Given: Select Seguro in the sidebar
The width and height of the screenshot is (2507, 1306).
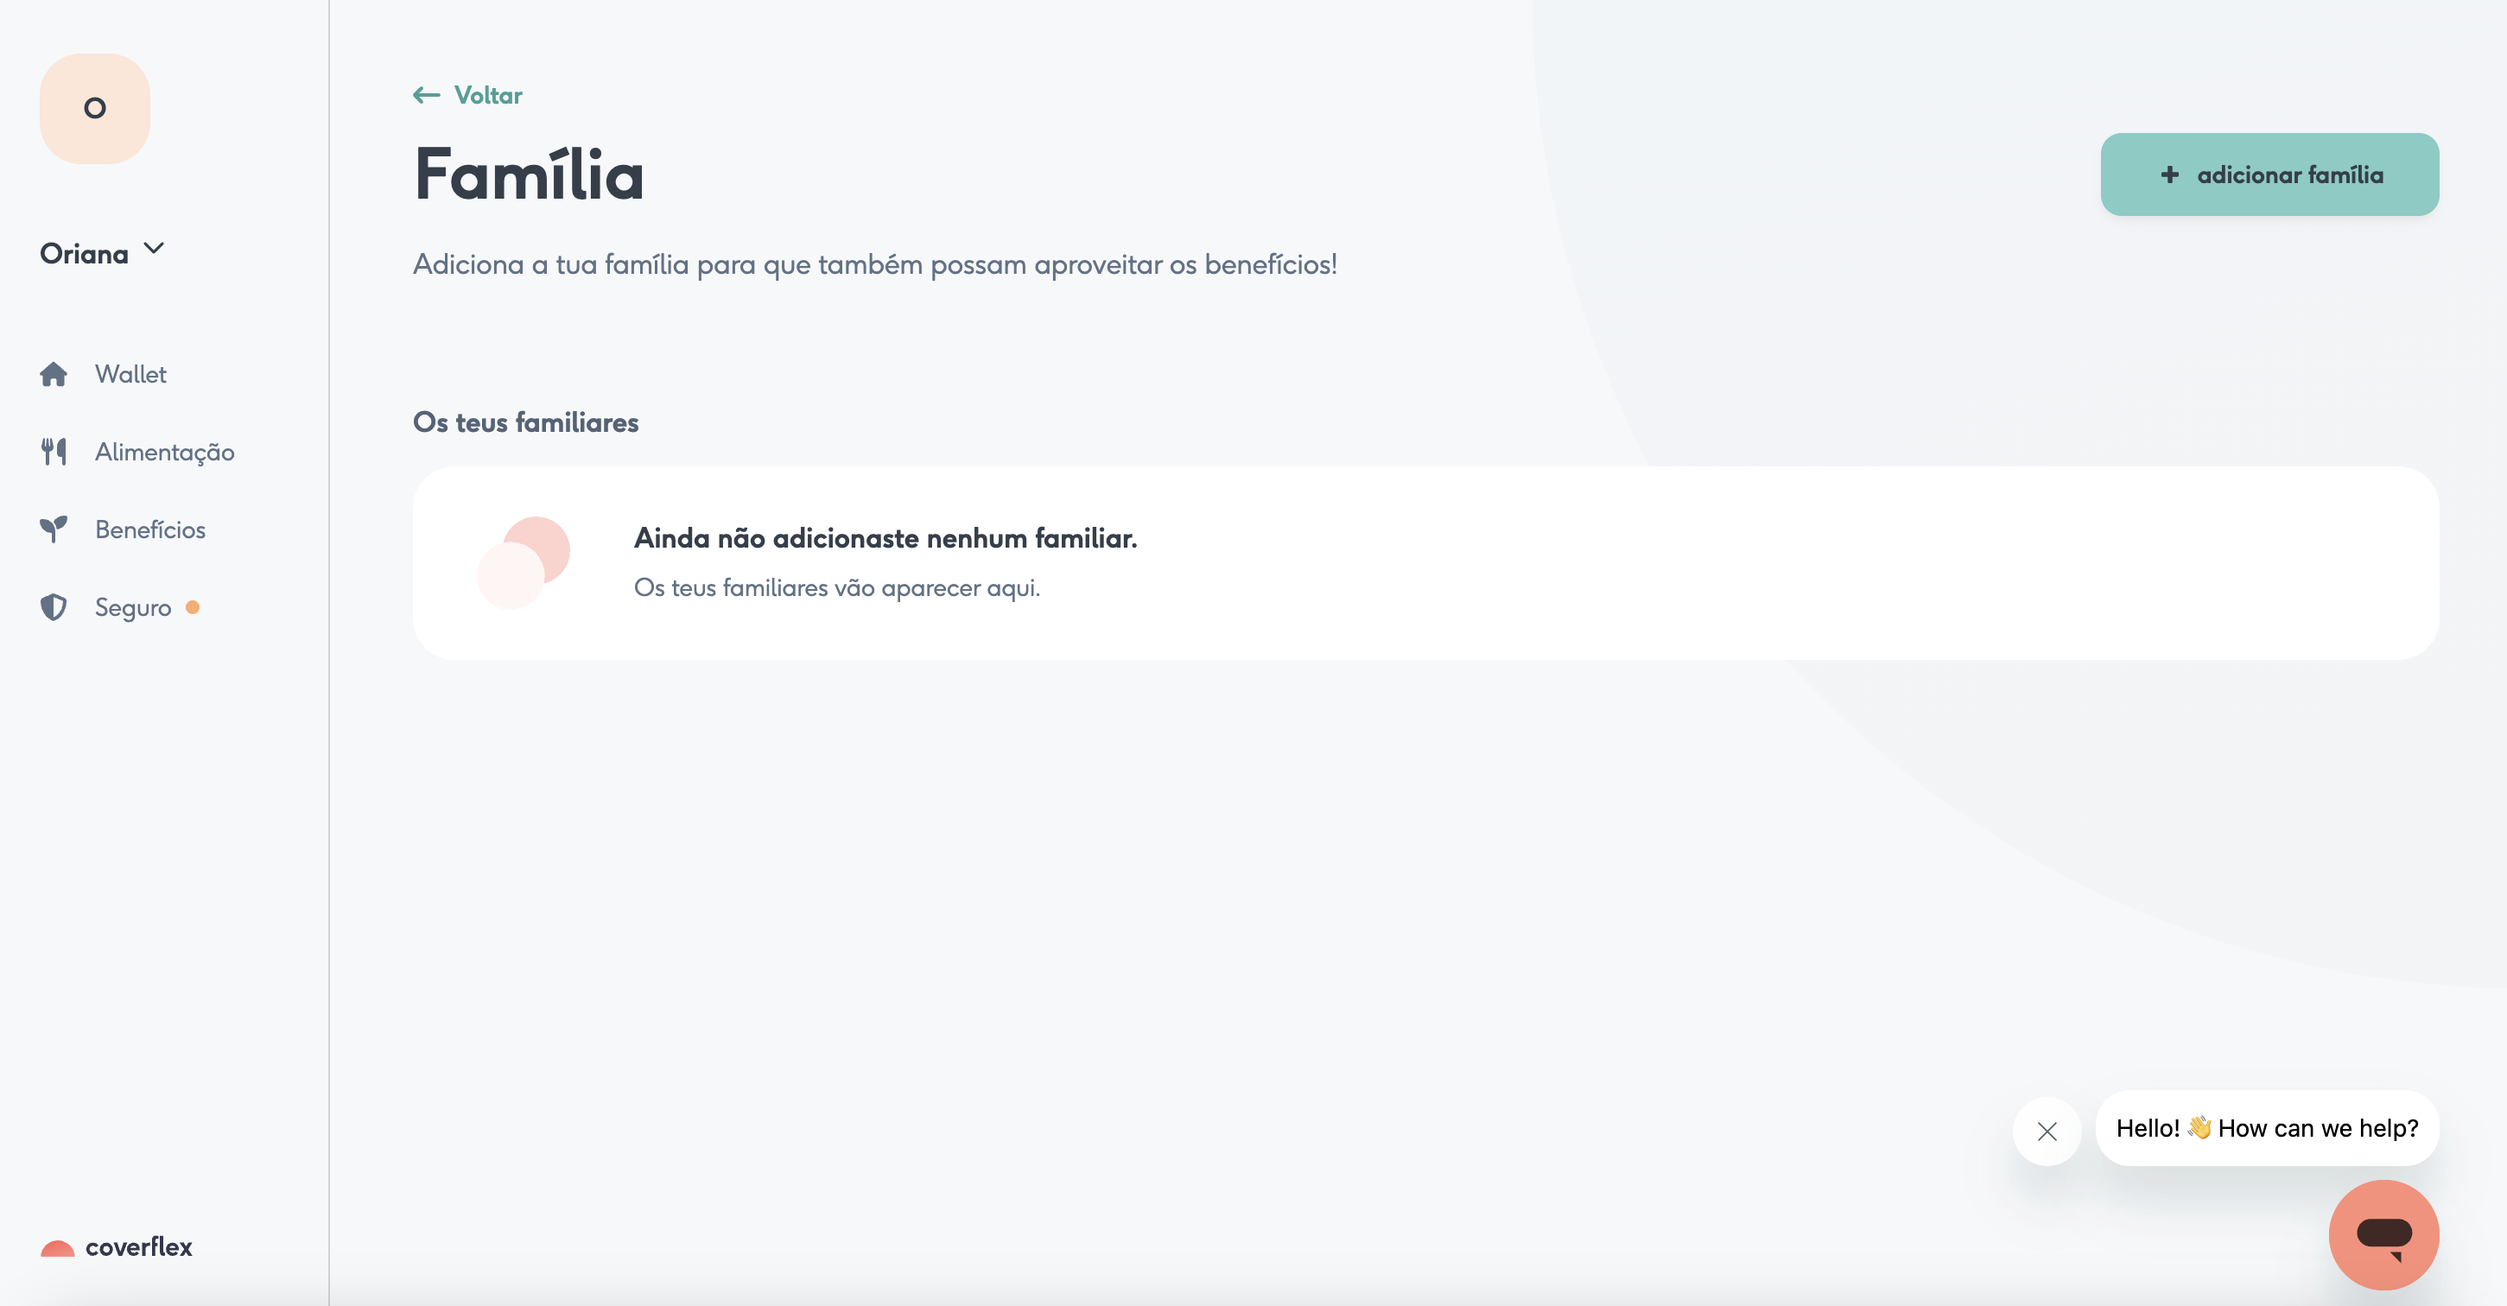Looking at the screenshot, I should (x=132, y=608).
